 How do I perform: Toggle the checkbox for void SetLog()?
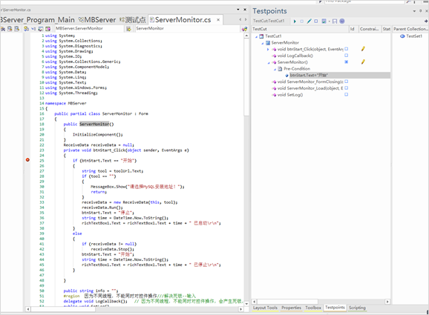(x=347, y=95)
